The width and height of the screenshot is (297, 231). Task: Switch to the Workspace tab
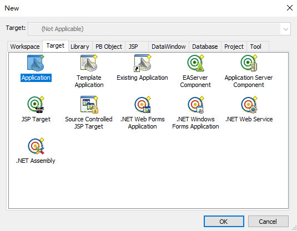pos(25,47)
